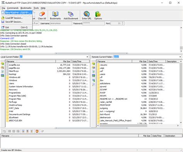Click the remote list horizontal scrollbar
The width and height of the screenshot is (183, 152).
click(123, 125)
